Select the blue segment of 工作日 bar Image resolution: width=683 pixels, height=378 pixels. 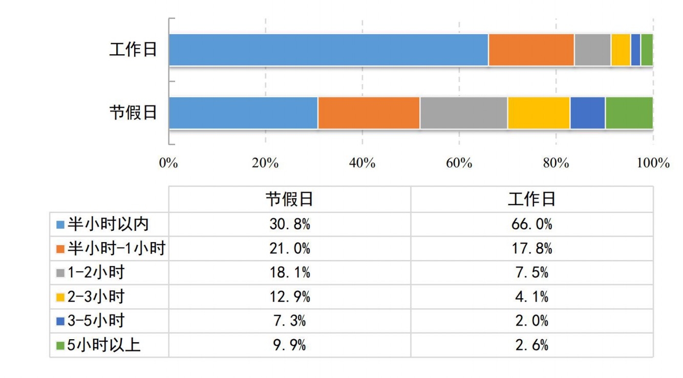pos(328,50)
